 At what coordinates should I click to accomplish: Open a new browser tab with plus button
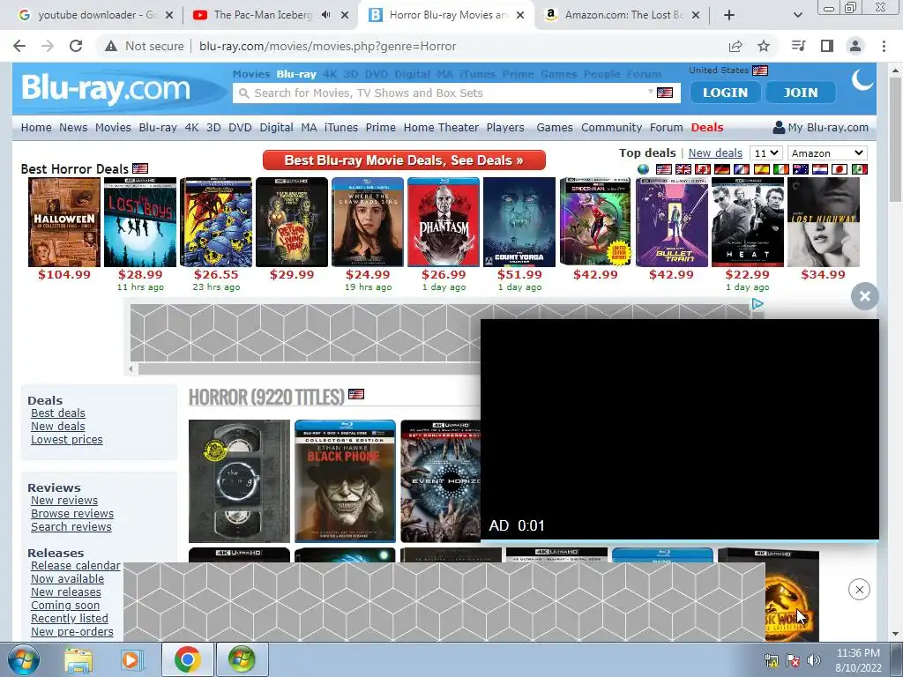tap(729, 15)
